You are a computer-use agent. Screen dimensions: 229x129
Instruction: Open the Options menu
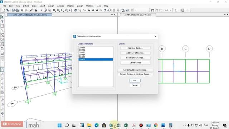pos(90,6)
